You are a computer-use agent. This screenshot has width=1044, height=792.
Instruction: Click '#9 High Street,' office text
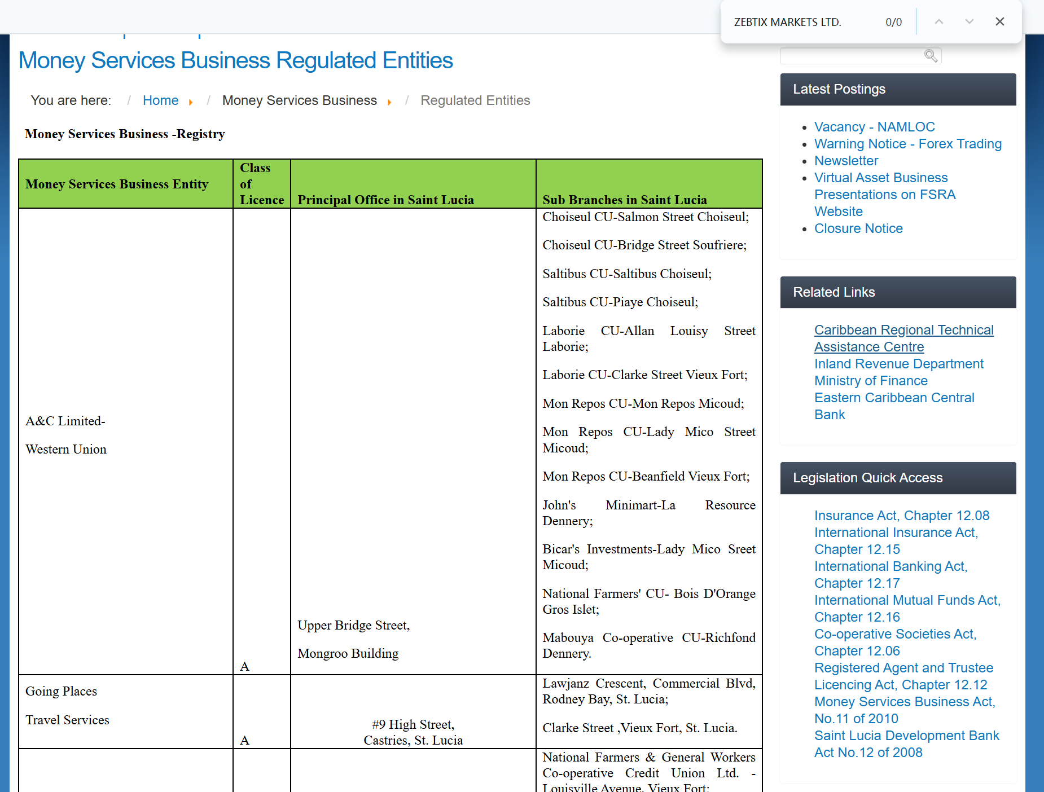413,724
